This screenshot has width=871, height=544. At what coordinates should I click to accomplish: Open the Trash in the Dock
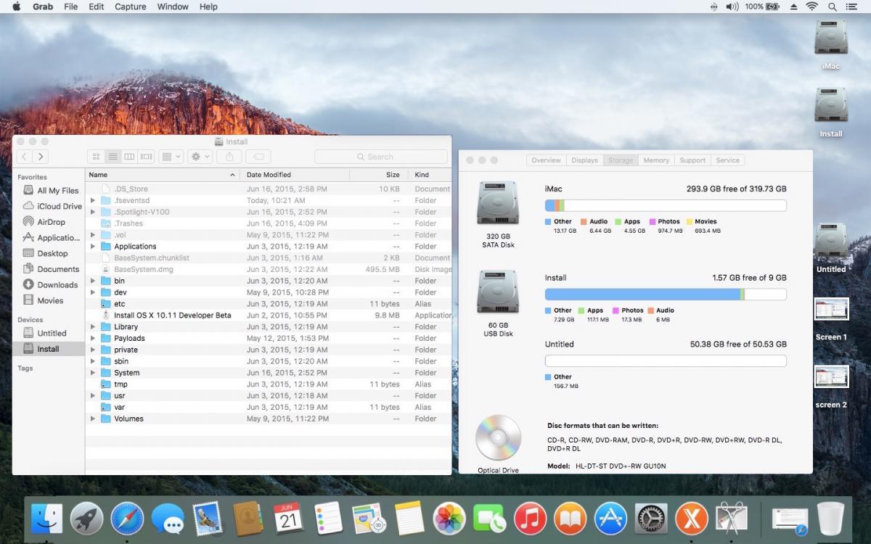[830, 519]
